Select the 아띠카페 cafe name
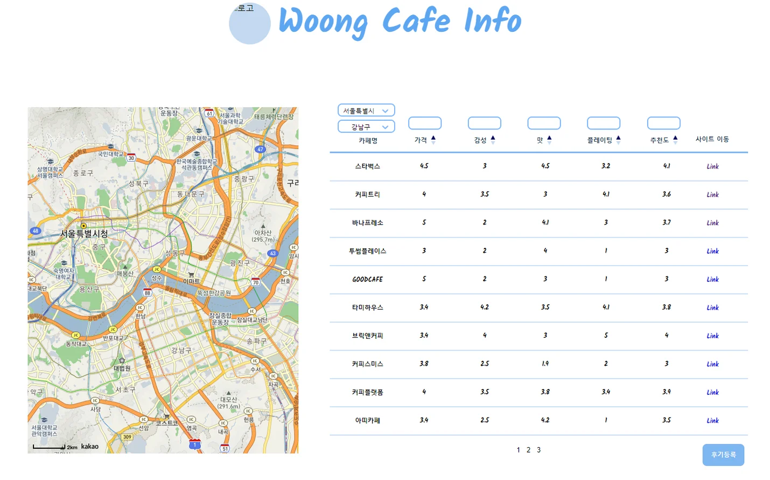 [x=368, y=421]
